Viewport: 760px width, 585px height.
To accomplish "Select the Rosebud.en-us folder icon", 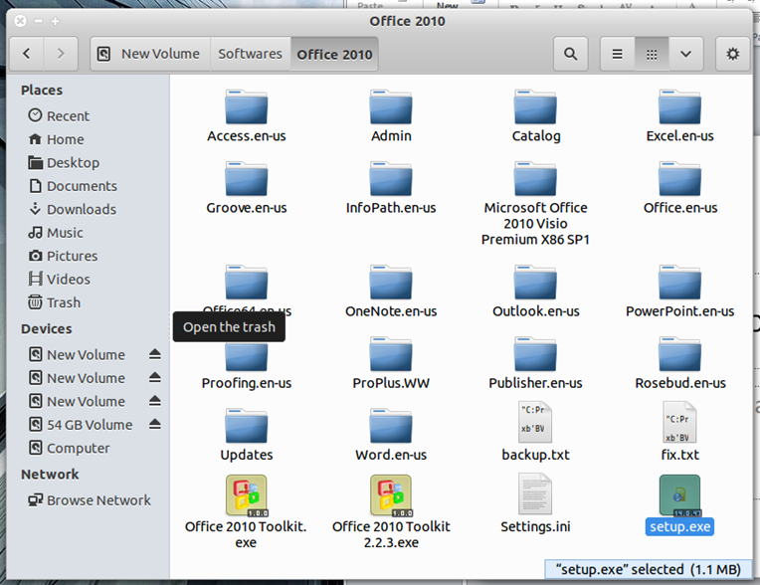I will [x=679, y=354].
